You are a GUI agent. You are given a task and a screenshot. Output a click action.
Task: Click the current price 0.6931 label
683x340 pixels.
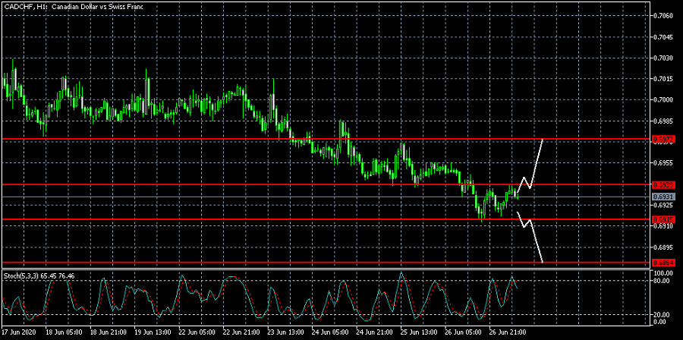pyautogui.click(x=662, y=197)
